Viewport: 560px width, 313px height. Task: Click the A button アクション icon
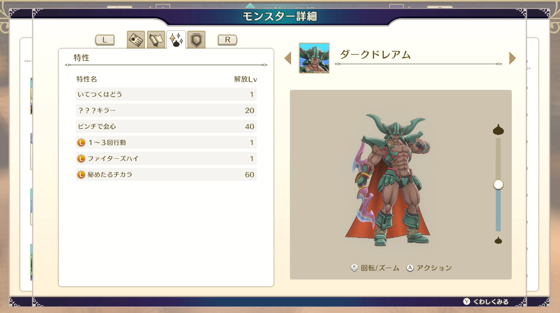coord(410,268)
